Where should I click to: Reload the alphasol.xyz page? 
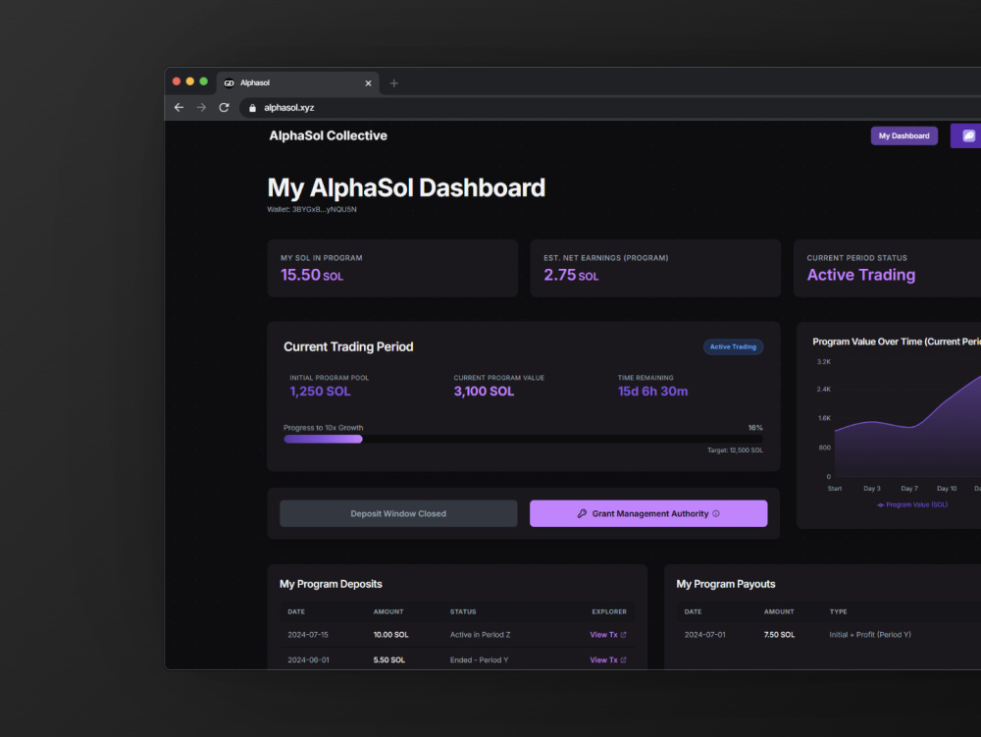[x=224, y=108]
